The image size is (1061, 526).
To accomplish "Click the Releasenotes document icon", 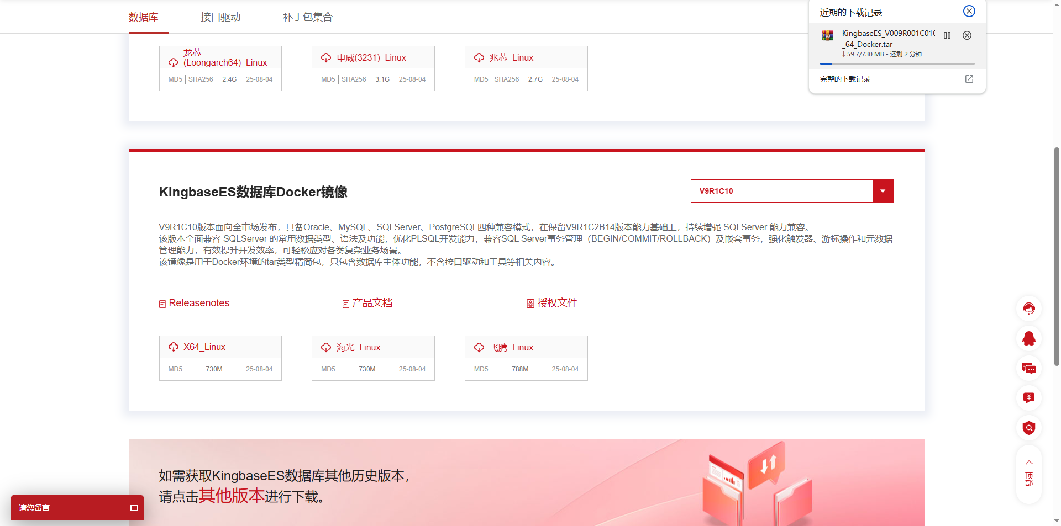I will coord(162,304).
